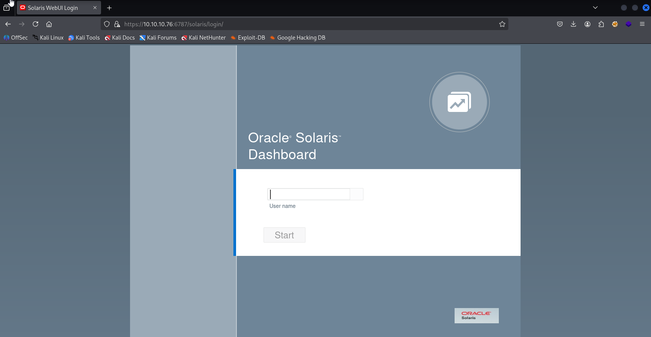Go back with the browser back arrow
Viewport: 651px width, 337px height.
(x=8, y=24)
